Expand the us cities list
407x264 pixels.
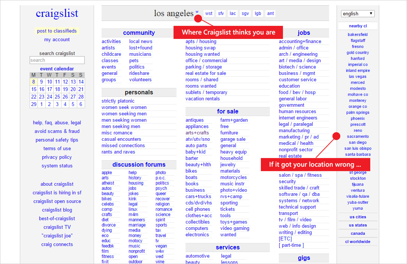click(x=358, y=217)
